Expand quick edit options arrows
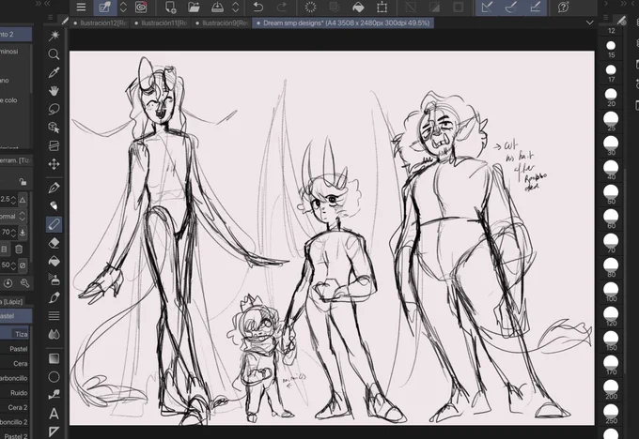This screenshot has height=439, width=639. coord(123,7)
